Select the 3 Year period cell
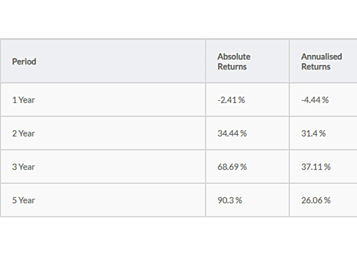This screenshot has height=255, width=357. click(x=24, y=167)
